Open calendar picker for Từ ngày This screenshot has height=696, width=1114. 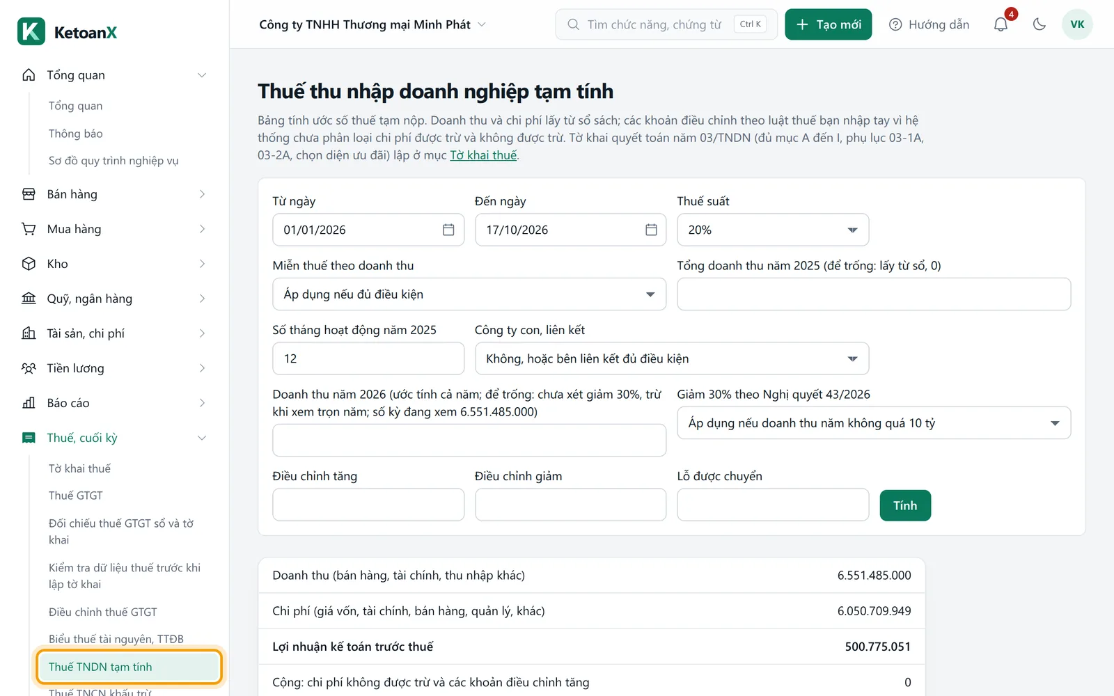tap(448, 230)
